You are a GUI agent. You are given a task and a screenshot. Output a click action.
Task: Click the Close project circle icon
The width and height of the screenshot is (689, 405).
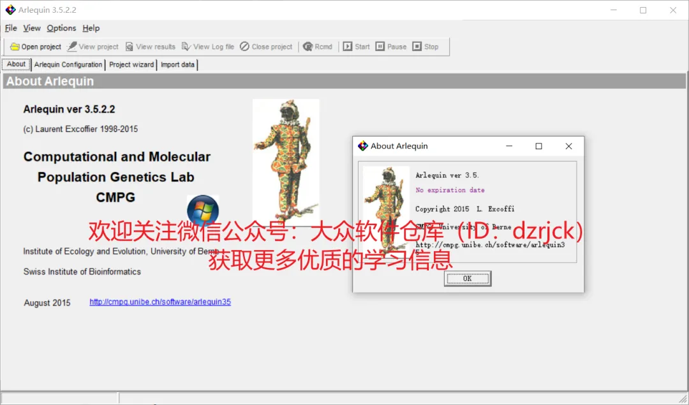pyautogui.click(x=244, y=47)
